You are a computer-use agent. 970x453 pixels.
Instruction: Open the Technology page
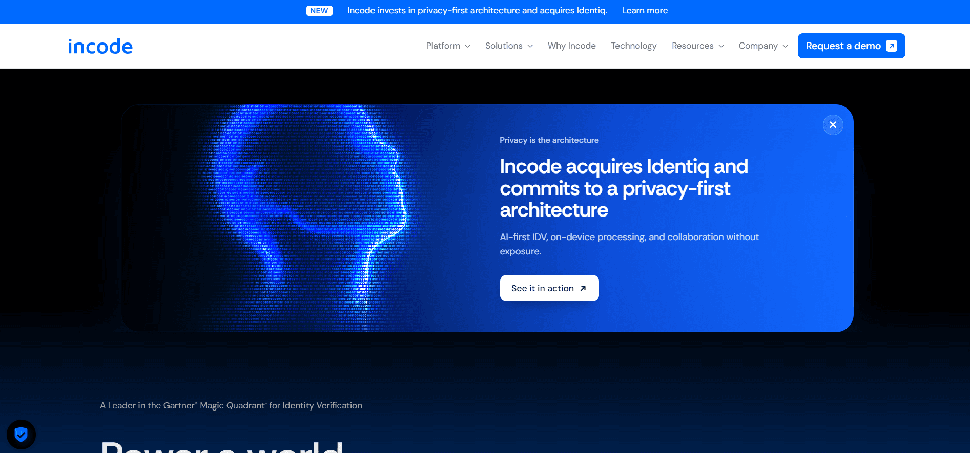click(x=634, y=46)
